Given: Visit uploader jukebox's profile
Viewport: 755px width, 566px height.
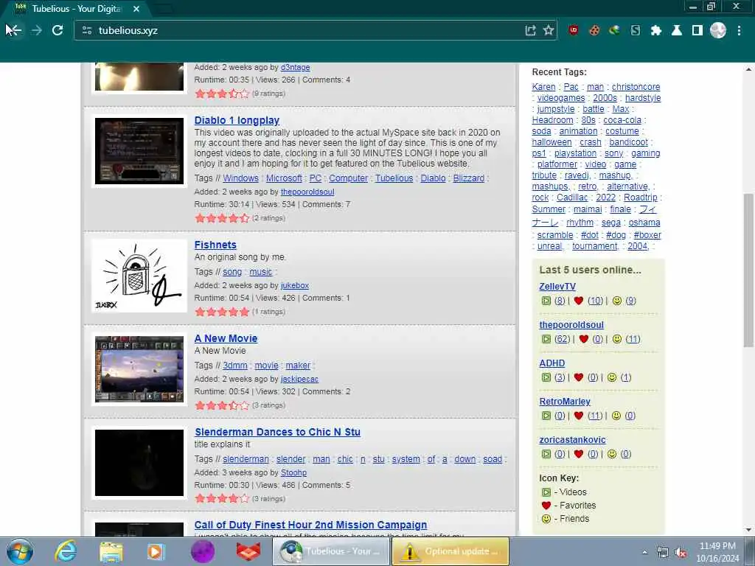Looking at the screenshot, I should click(x=295, y=285).
